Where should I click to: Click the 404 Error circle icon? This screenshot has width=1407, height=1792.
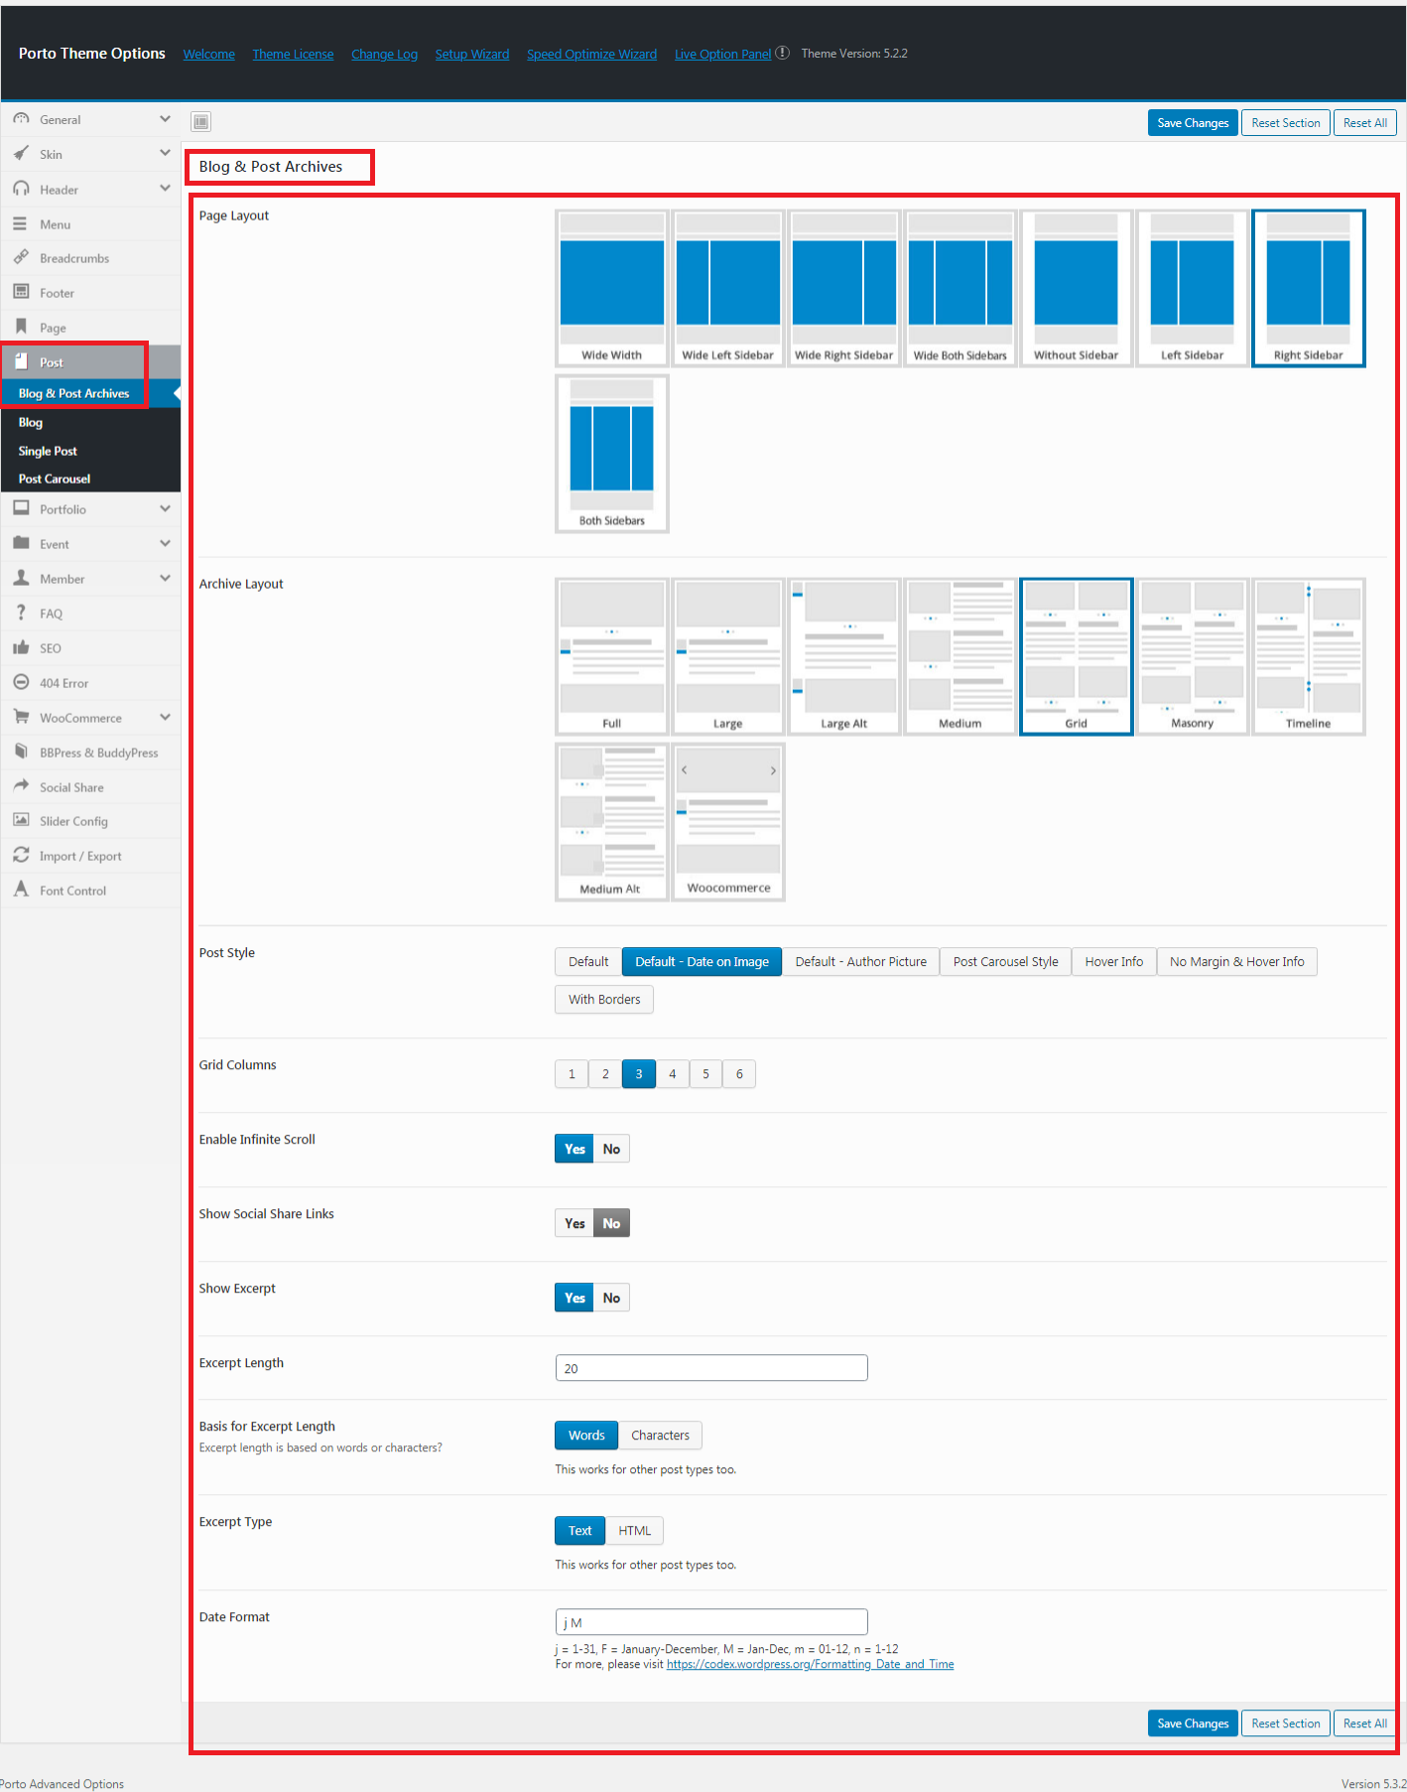coord(21,682)
